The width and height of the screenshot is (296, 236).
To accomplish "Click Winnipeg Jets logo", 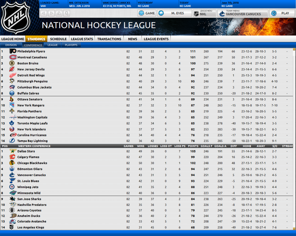I will pos(12,187).
